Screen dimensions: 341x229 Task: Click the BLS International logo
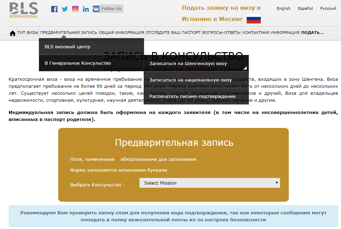click(x=24, y=10)
